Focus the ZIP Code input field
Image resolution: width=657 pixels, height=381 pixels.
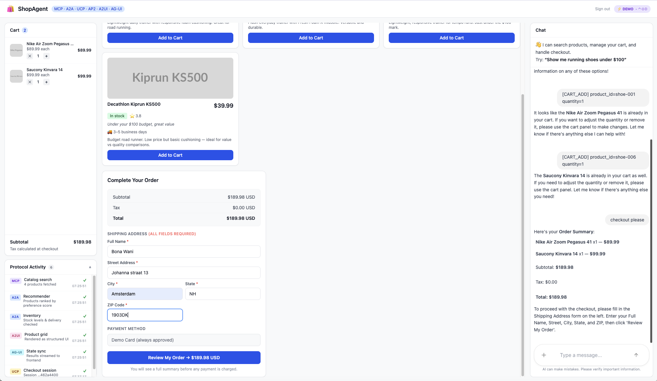[145, 315]
